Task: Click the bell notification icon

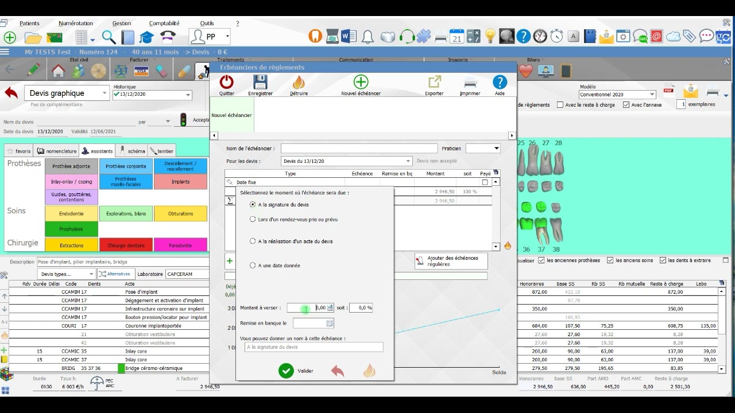Action: coord(367,37)
